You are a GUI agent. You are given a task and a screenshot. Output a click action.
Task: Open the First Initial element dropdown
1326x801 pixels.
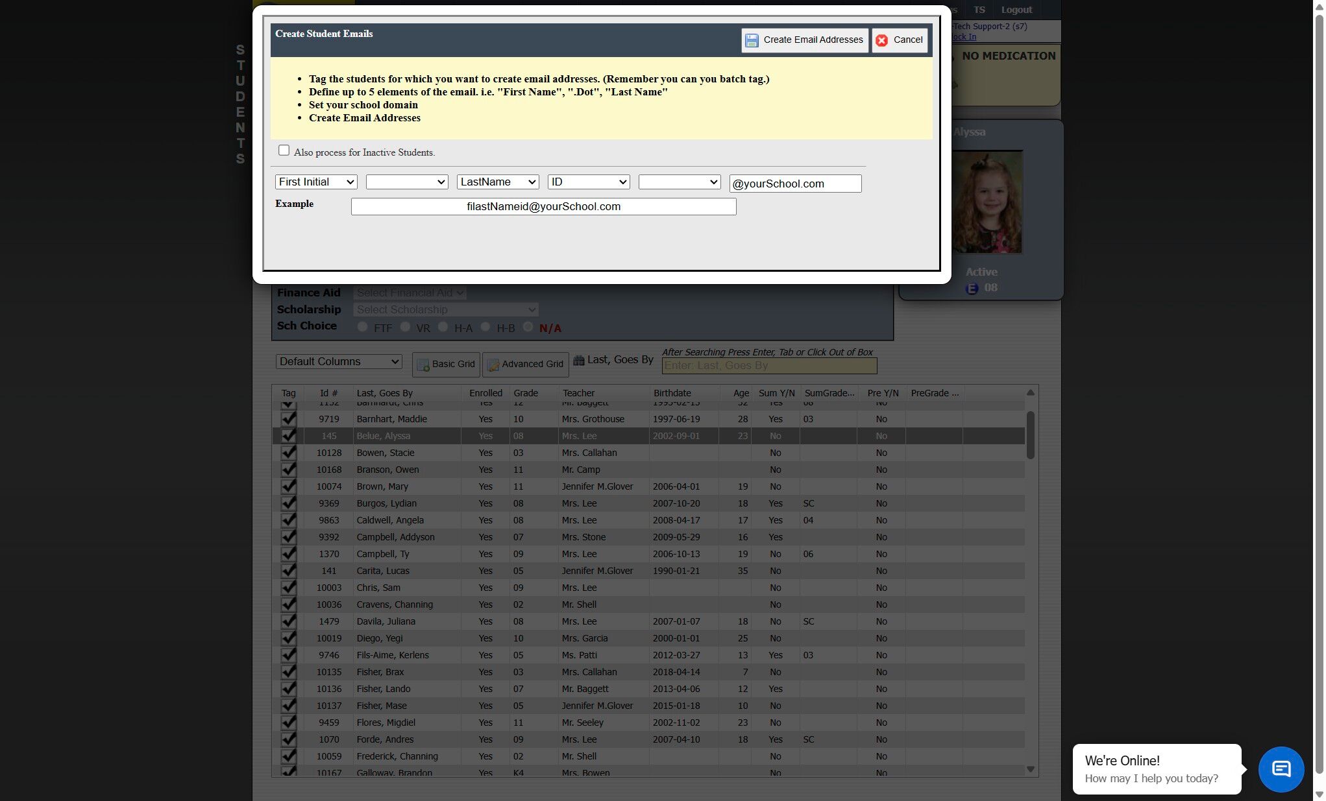coord(316,182)
